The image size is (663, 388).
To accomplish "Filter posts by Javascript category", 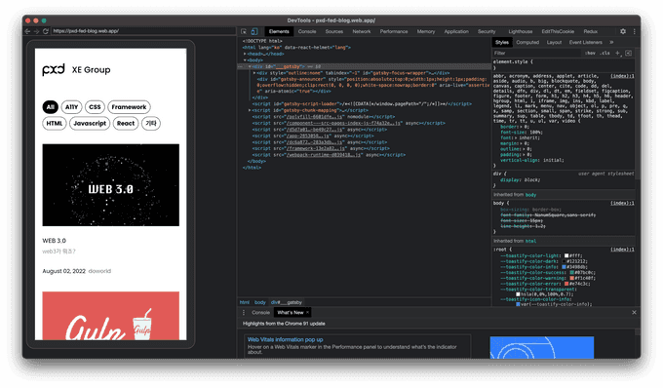I will [x=90, y=124].
